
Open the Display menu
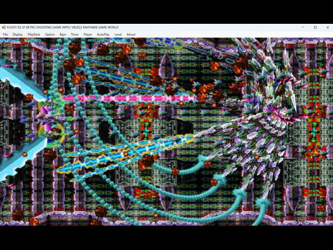(18, 35)
